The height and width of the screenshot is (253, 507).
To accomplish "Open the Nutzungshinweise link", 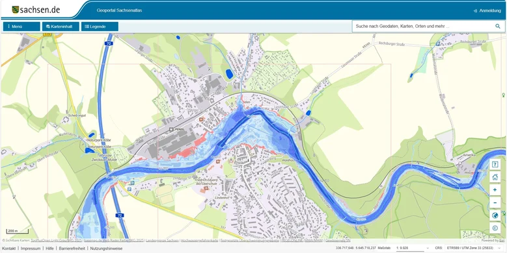I will [x=106, y=248].
